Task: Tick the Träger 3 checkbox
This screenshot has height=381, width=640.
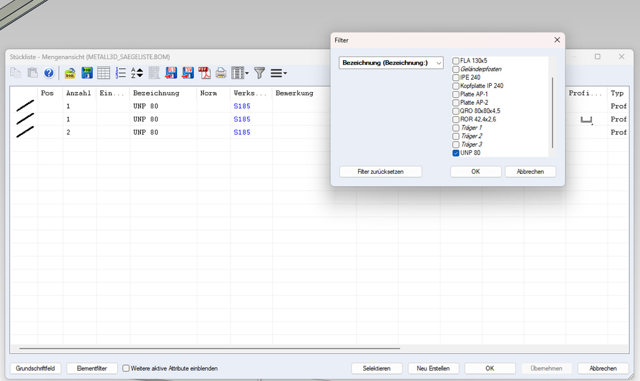Action: pyautogui.click(x=456, y=144)
